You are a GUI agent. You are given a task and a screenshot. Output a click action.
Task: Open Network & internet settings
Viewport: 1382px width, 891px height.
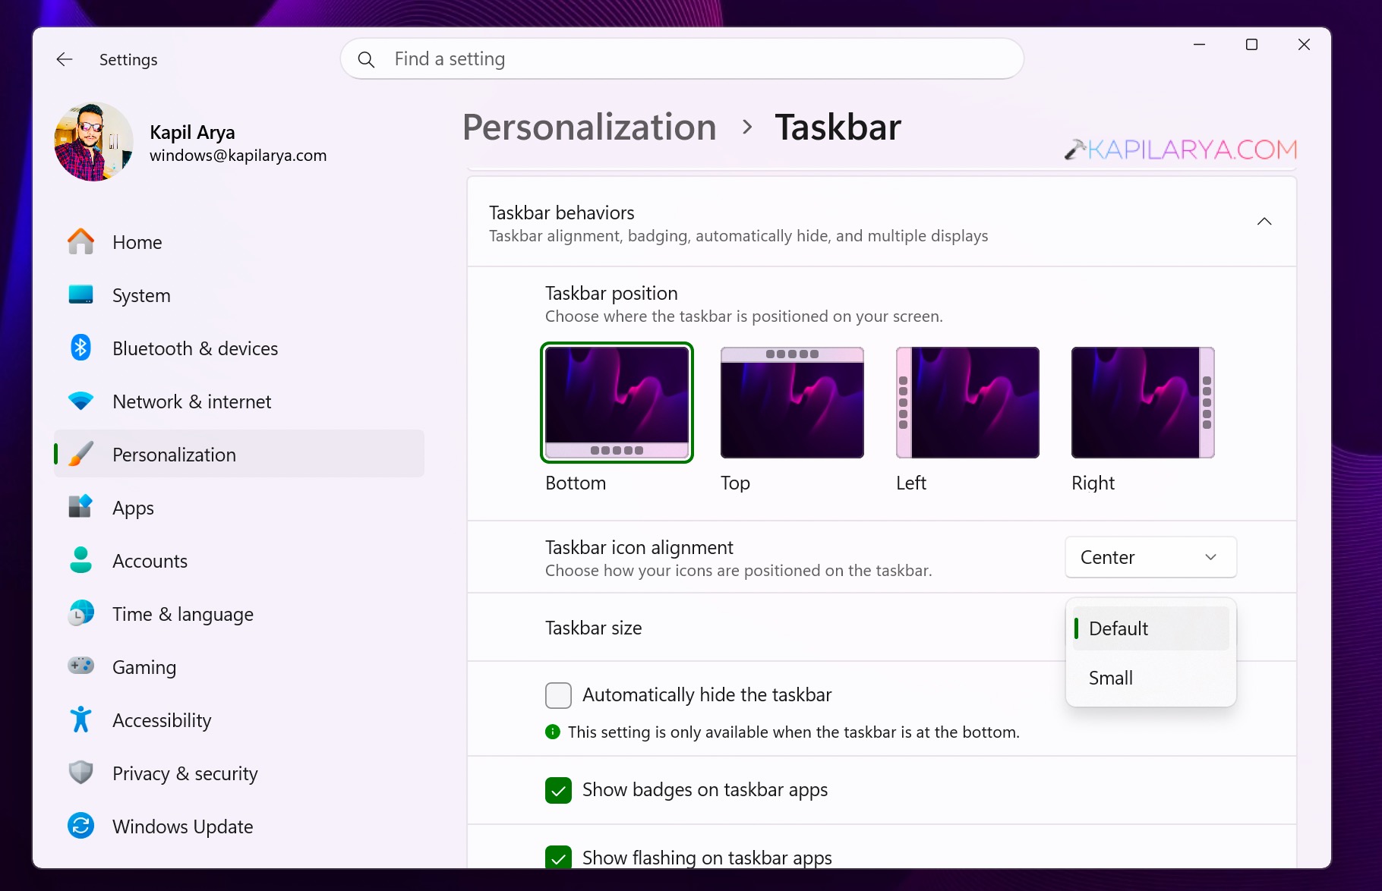(238, 401)
